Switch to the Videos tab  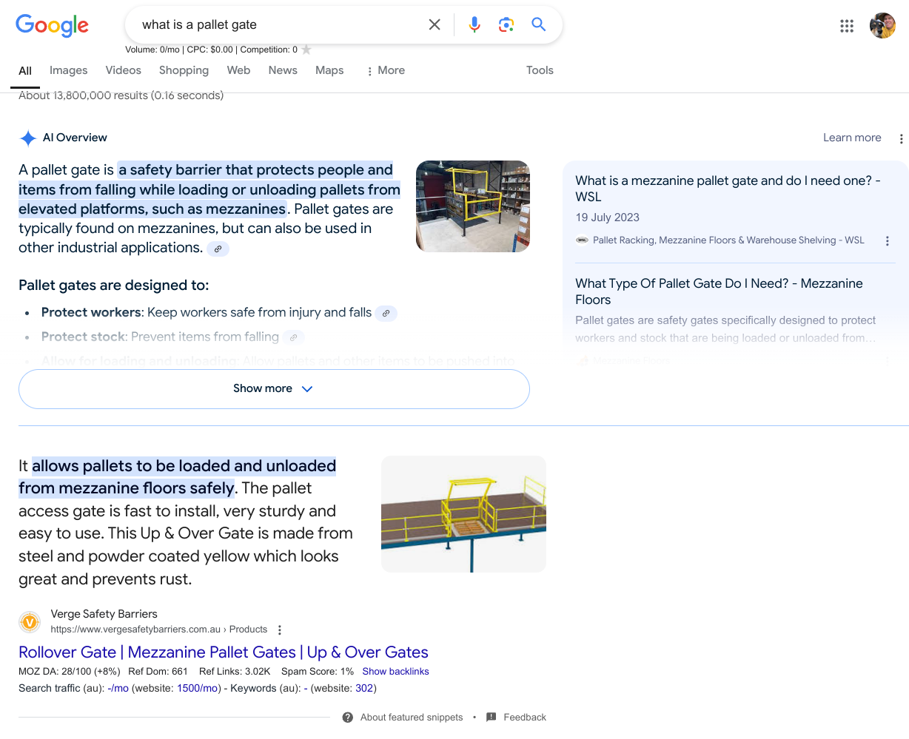pos(123,70)
